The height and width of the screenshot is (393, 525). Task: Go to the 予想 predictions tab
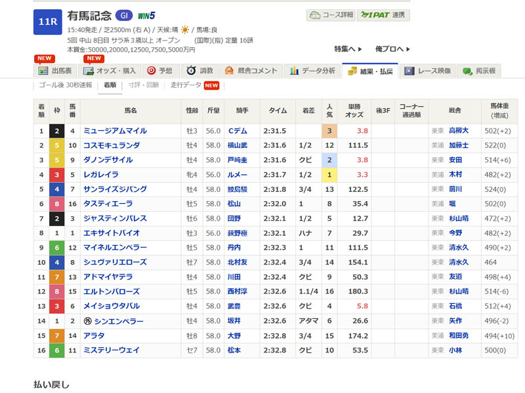point(160,71)
